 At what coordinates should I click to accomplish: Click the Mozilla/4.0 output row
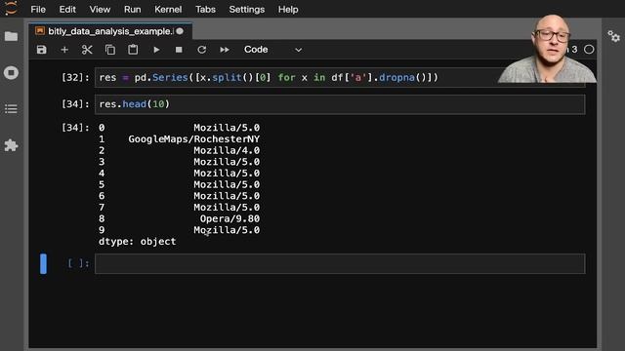(x=227, y=150)
